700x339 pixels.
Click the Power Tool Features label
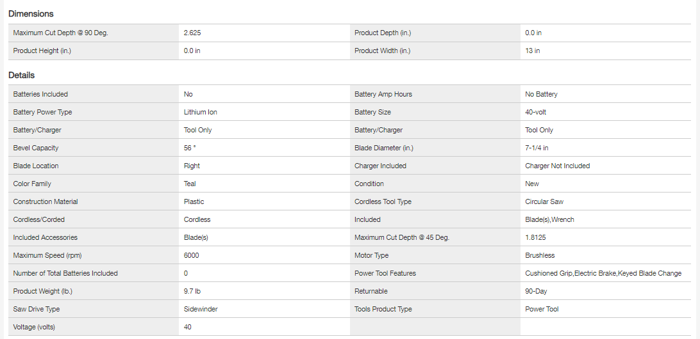click(x=385, y=273)
